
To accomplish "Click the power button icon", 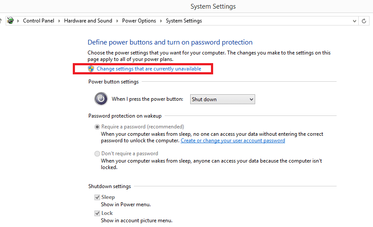I will [x=101, y=99].
